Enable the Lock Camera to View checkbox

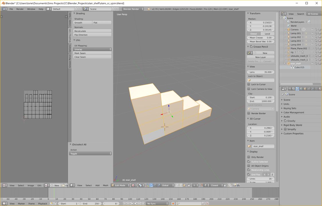click(x=249, y=89)
